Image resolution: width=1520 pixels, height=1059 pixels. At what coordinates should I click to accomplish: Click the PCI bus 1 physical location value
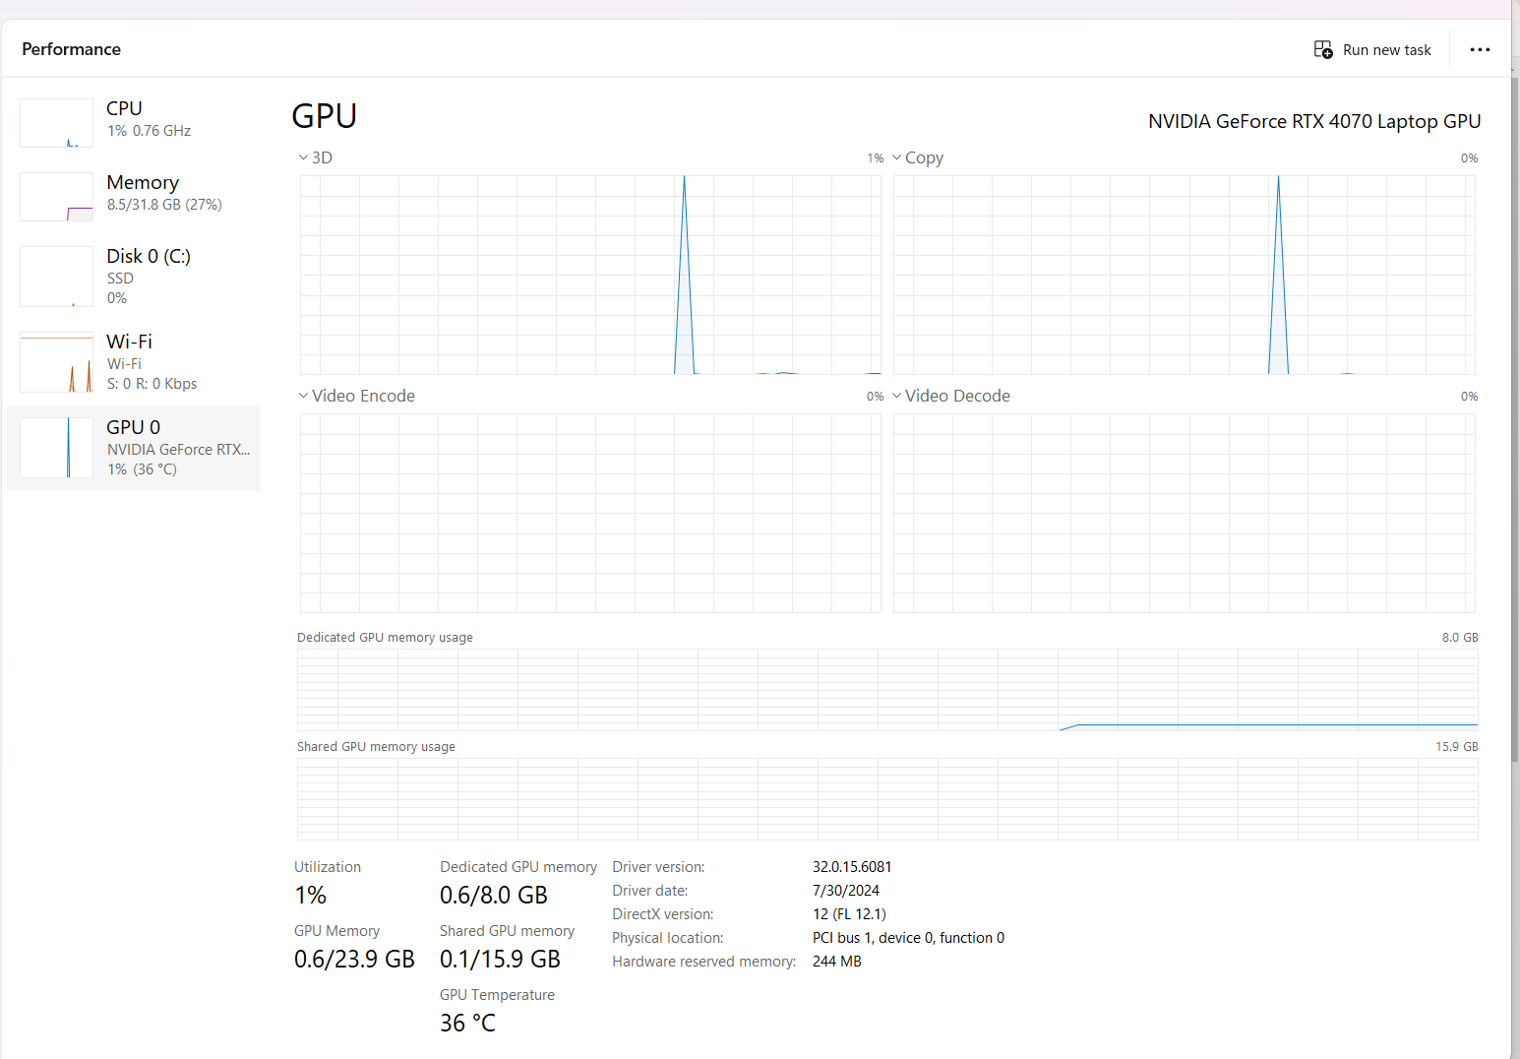tap(908, 938)
